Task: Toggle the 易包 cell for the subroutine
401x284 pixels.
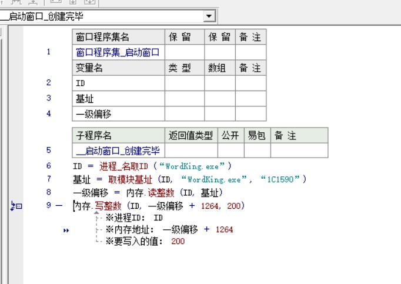Action: coord(255,151)
